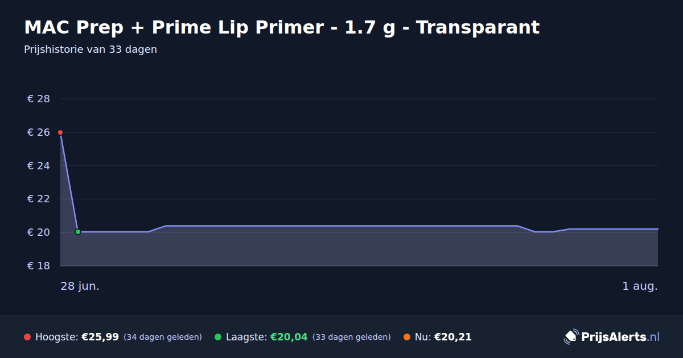Image resolution: width=683 pixels, height=358 pixels.
Task: Click the € 24 axis label
Action: point(39,166)
